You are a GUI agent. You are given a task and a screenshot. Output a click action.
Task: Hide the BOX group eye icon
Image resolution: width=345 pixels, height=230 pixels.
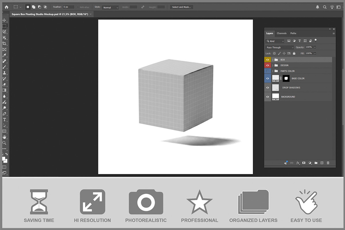pos(268,60)
